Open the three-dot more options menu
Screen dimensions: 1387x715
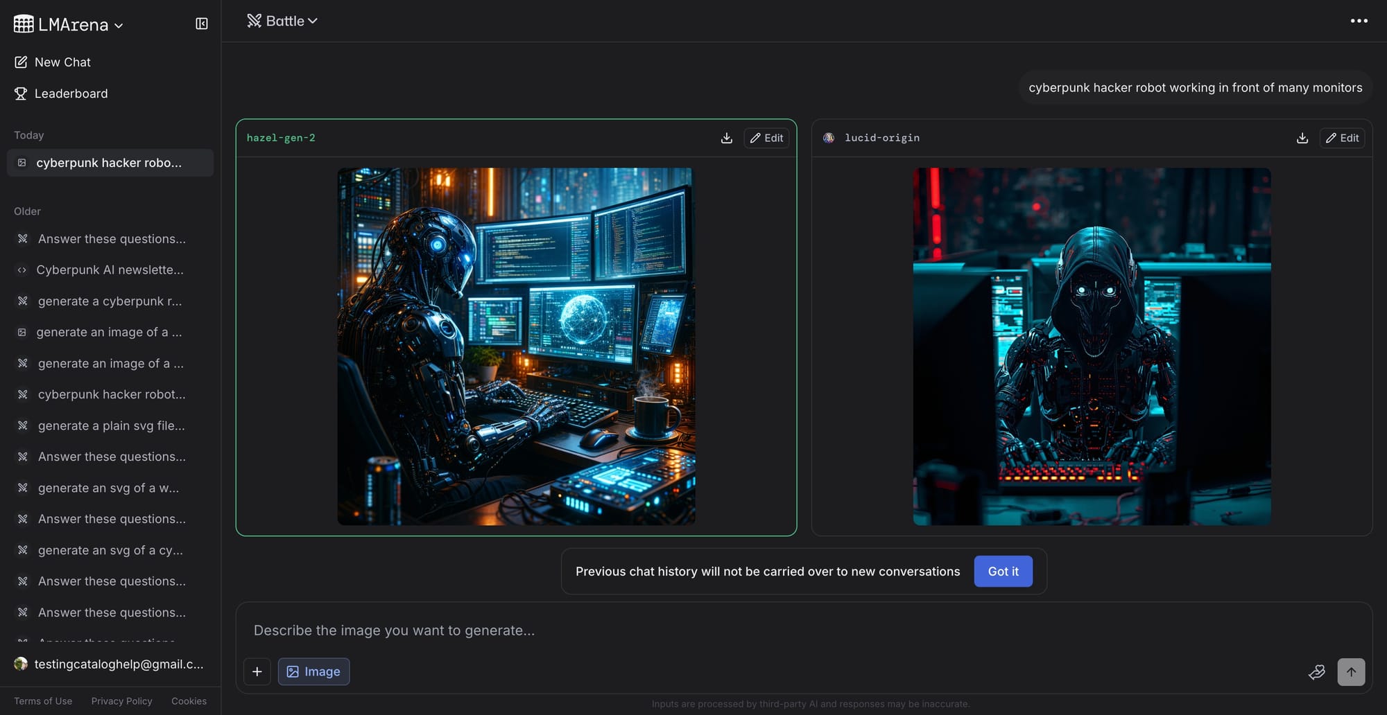coord(1359,21)
